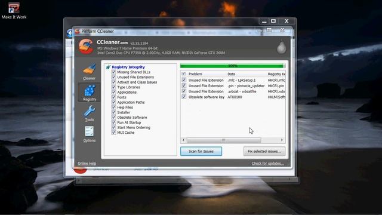Click the CCleaner logo in header
The width and height of the screenshot is (382, 215).
(86, 47)
